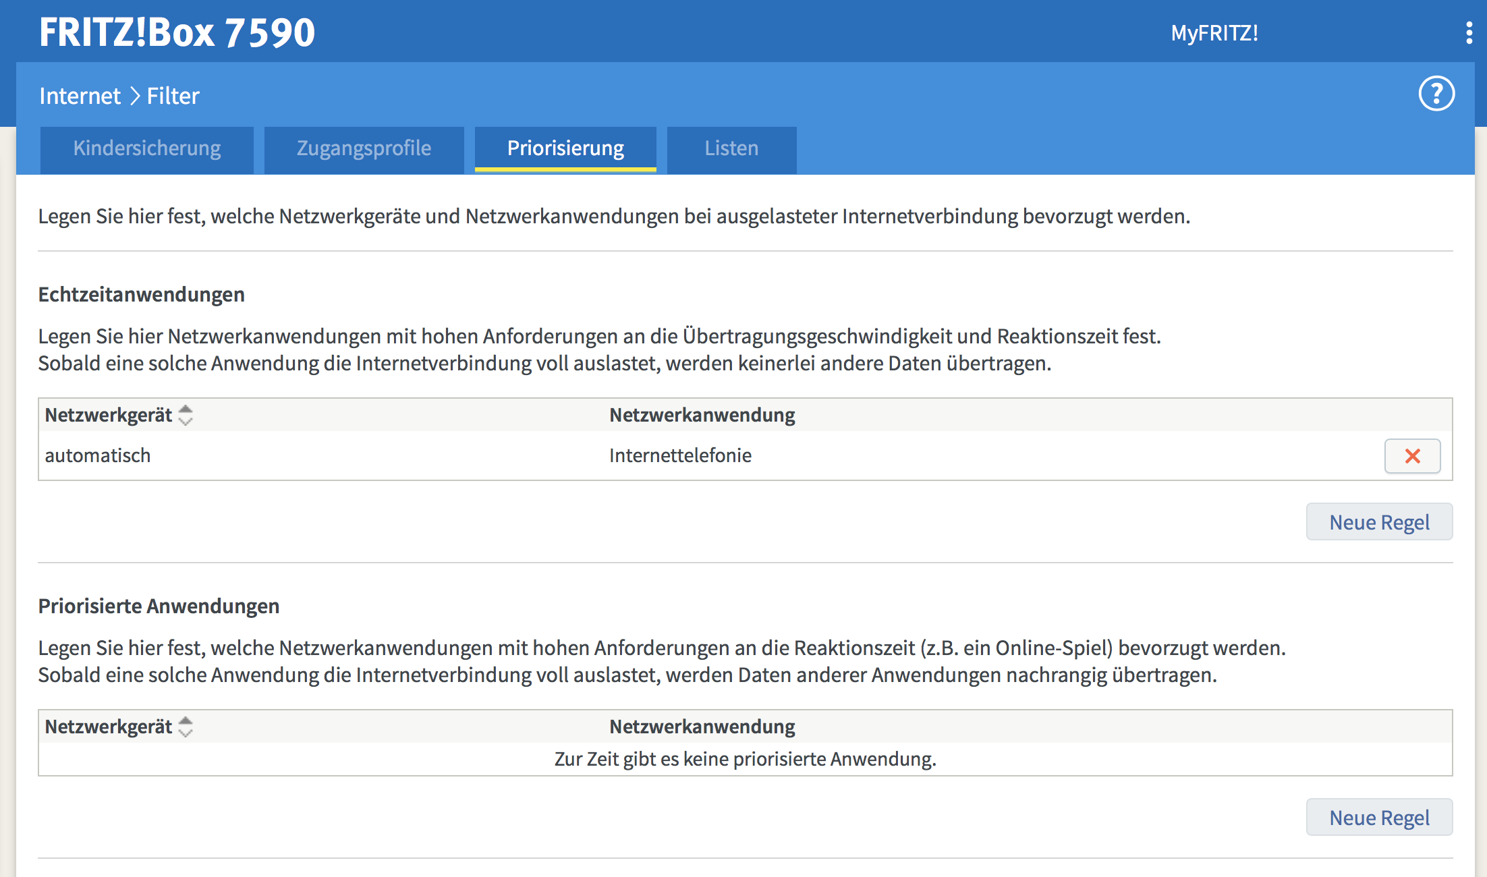Select the automatisch device cell
1487x877 pixels.
[x=98, y=456]
